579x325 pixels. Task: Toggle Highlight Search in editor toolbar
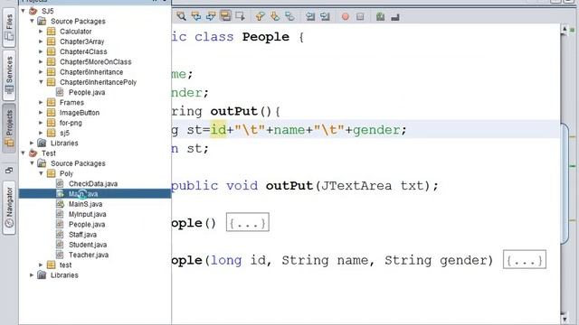tap(225, 16)
